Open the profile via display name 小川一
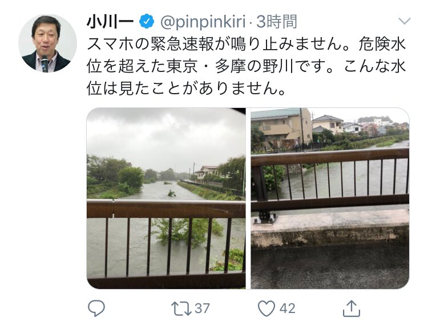 tap(110, 22)
